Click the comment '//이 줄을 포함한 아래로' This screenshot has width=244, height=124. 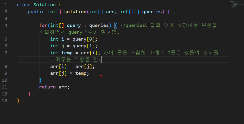click(134, 53)
